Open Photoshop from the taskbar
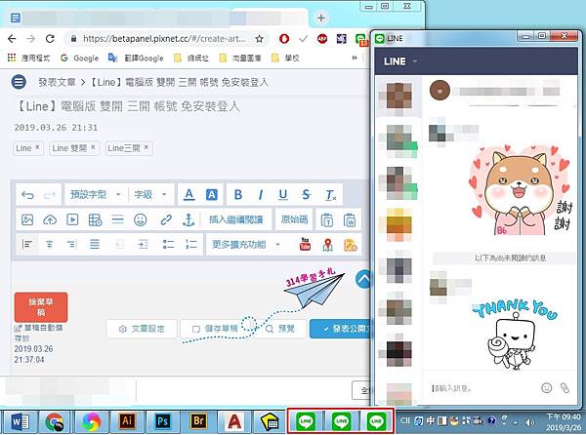 [x=162, y=421]
